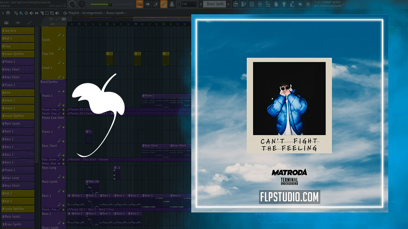Click bar 29 on the timeline ruler
The image size is (408, 229).
(x=135, y=24)
